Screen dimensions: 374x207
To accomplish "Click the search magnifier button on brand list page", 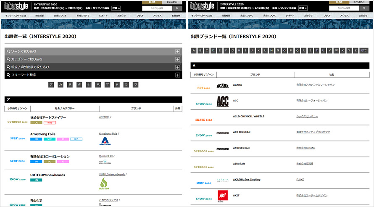I will pyautogui.click(x=364, y=8).
